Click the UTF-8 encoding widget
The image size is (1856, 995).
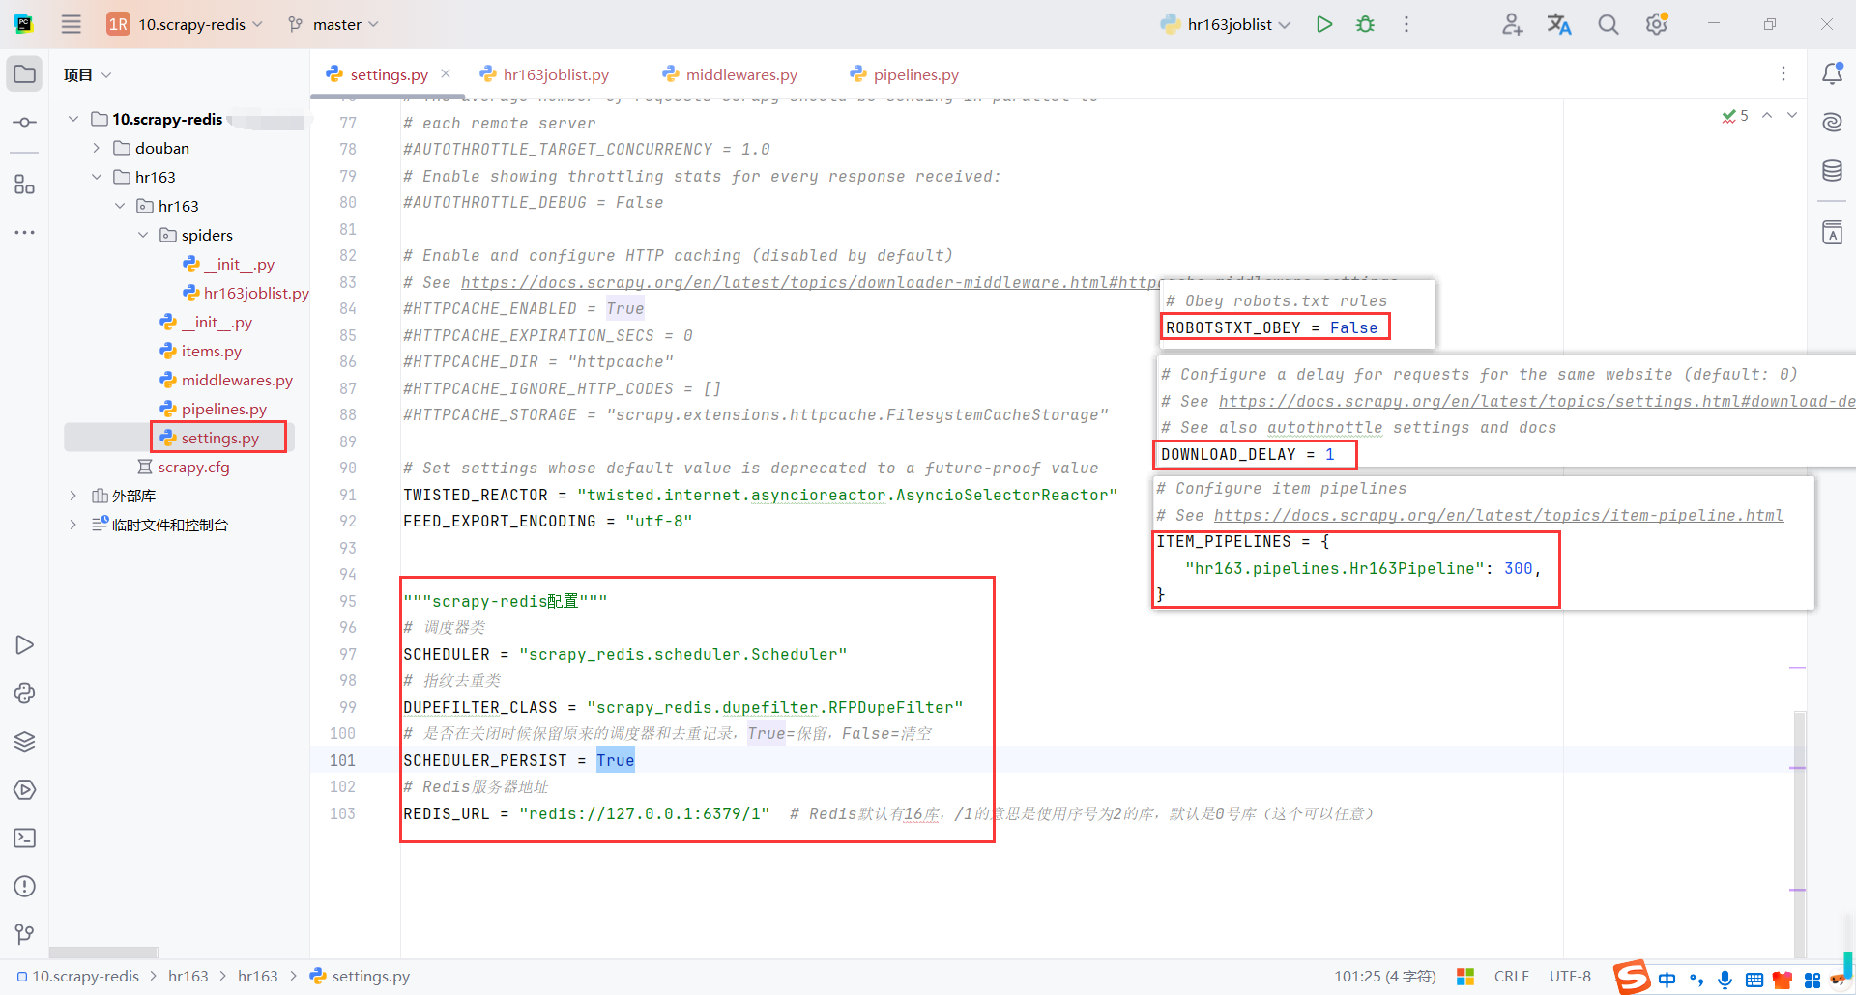pos(1570,977)
